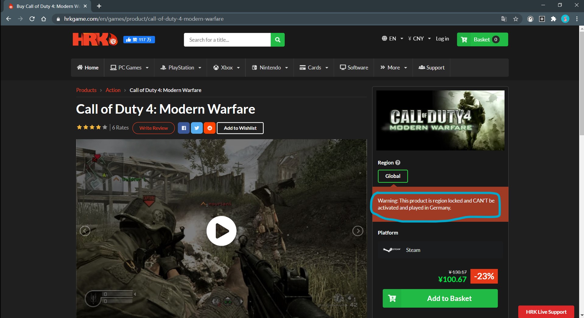Expand the PlayStation menu
The width and height of the screenshot is (584, 318).
(181, 68)
